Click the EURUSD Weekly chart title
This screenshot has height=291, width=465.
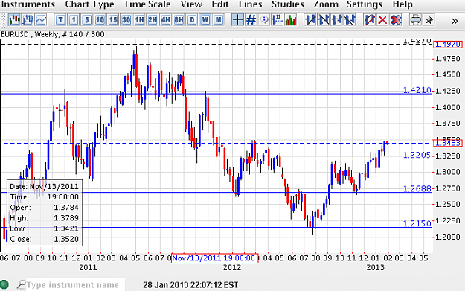point(53,34)
